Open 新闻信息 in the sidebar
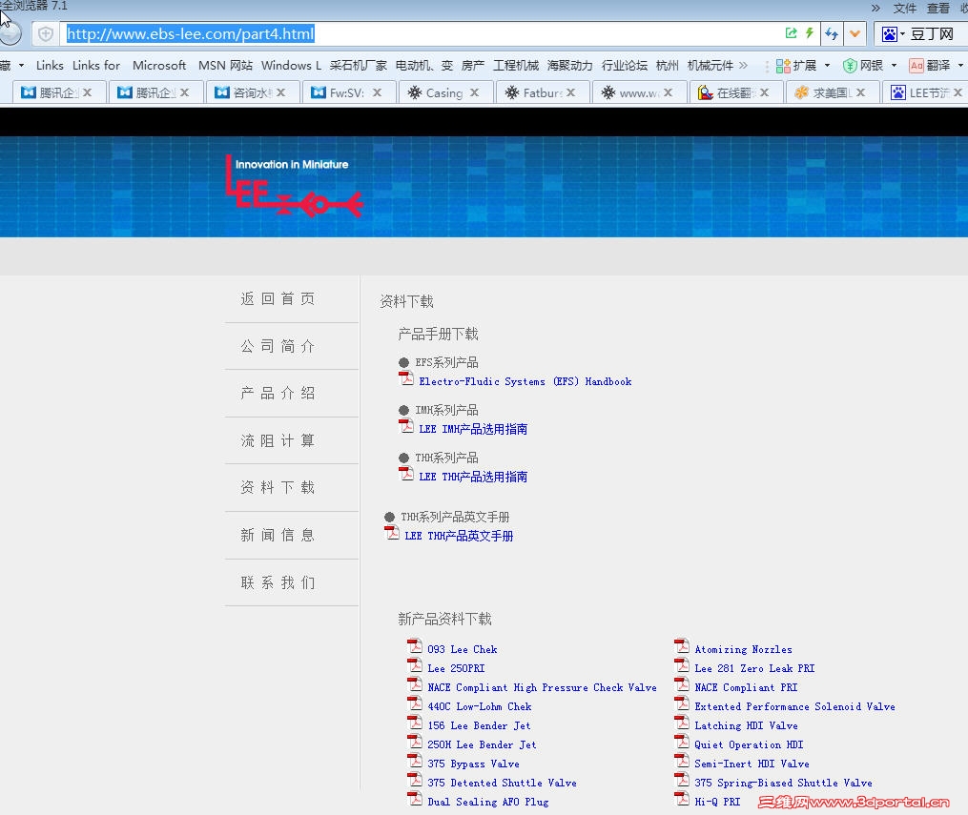968x815 pixels. point(278,535)
